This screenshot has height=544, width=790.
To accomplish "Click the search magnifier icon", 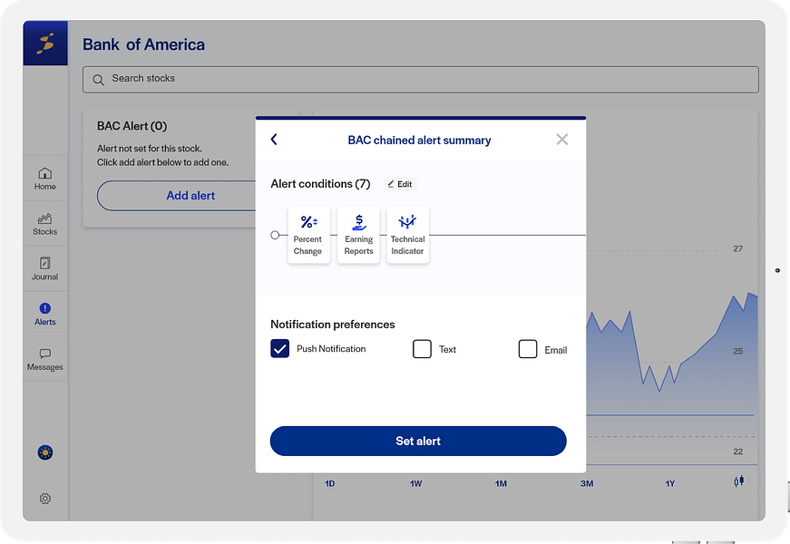I will 98,80.
